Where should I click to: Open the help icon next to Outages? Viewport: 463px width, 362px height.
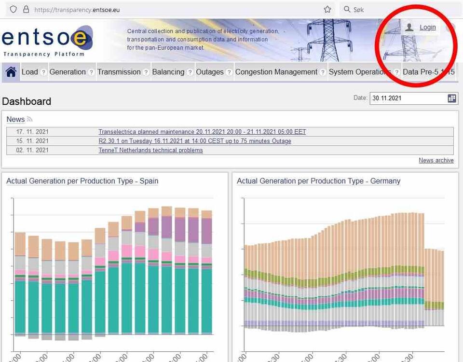(x=229, y=72)
